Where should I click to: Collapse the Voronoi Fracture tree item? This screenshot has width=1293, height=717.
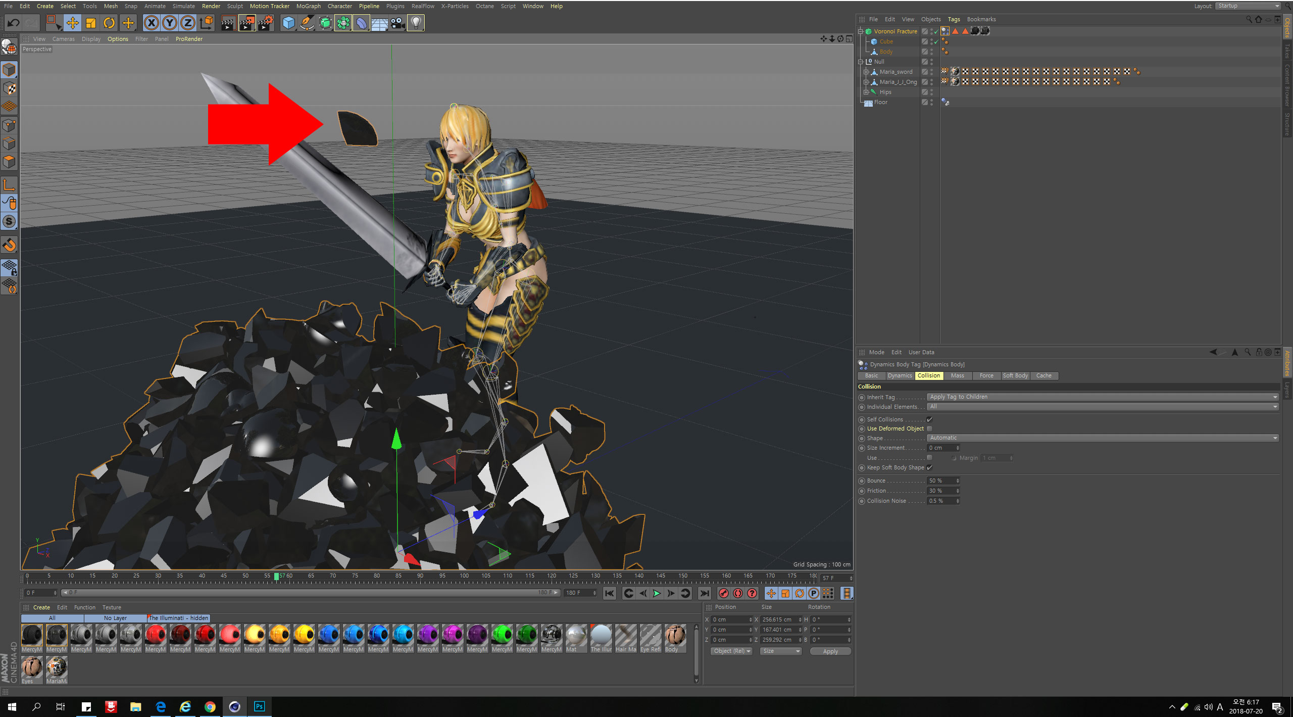861,31
